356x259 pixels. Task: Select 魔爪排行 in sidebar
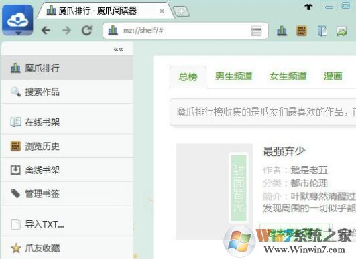pyautogui.click(x=67, y=68)
